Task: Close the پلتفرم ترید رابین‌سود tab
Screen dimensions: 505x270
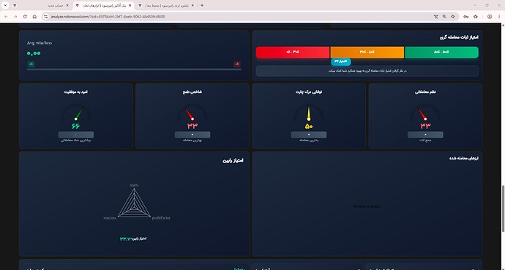Action: tap(192, 5)
